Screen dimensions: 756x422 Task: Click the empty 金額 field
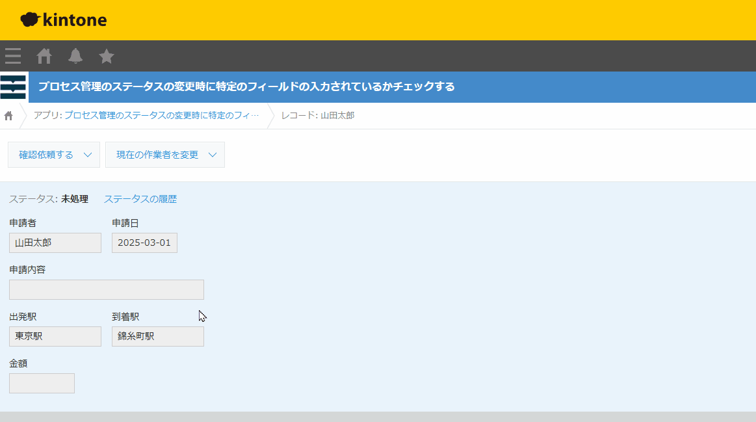pyautogui.click(x=42, y=383)
